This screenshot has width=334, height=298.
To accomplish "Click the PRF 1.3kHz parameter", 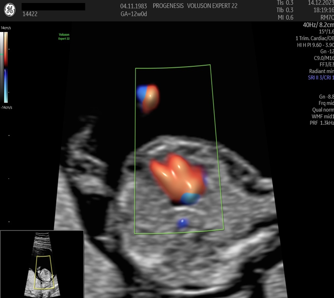I will [322, 123].
